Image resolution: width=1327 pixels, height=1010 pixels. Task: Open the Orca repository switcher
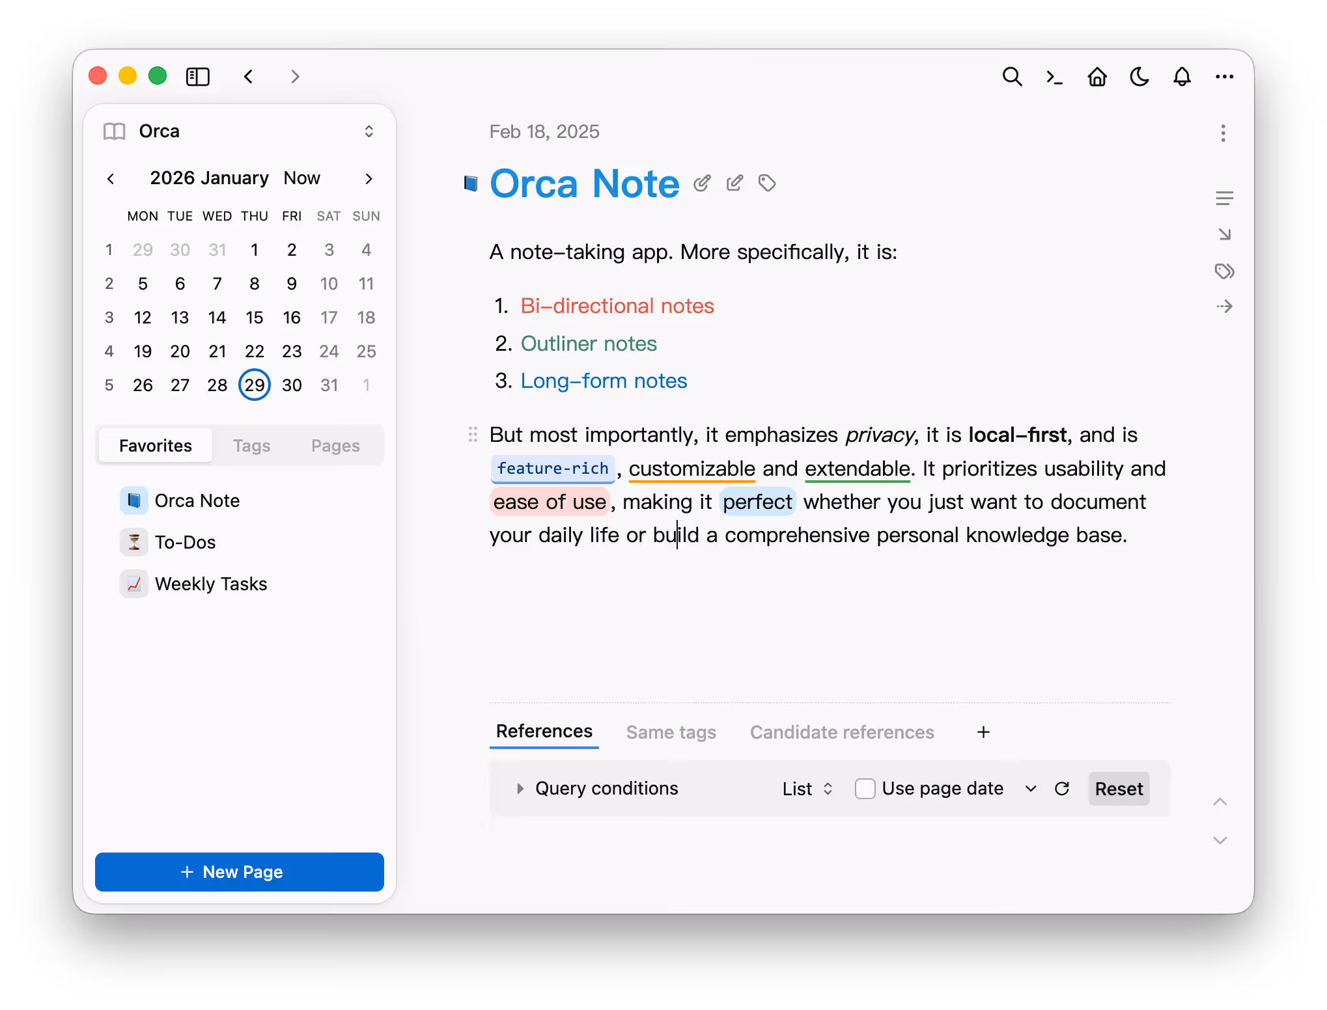(369, 131)
